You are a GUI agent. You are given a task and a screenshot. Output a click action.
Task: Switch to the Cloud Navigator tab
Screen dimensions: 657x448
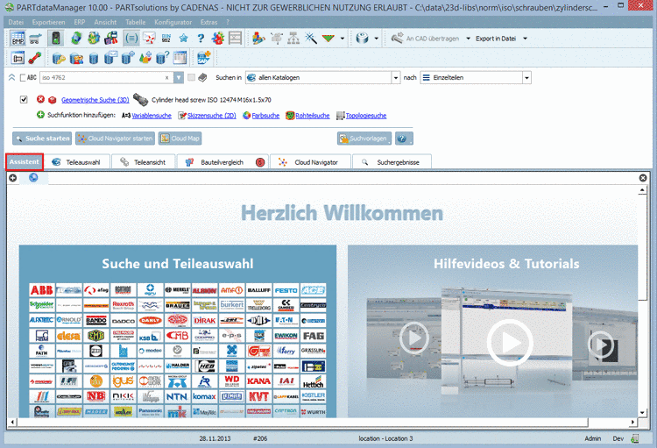click(310, 162)
